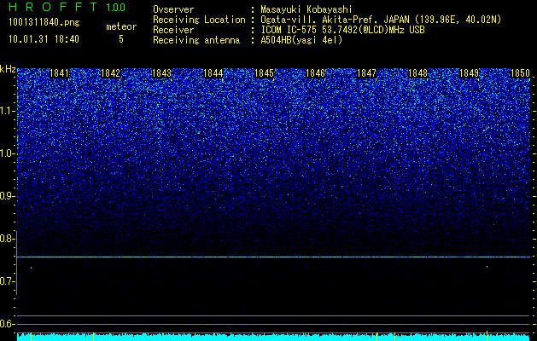
Task: Click the 1.0 kHz axis label
Action: click(8, 153)
